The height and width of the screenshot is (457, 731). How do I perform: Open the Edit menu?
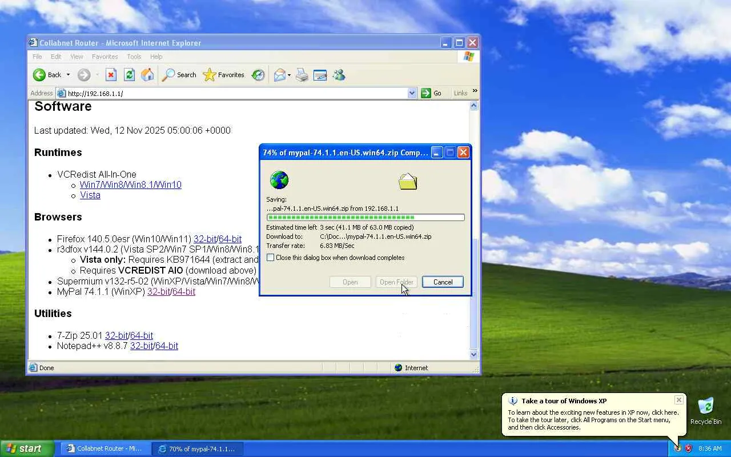(56, 57)
